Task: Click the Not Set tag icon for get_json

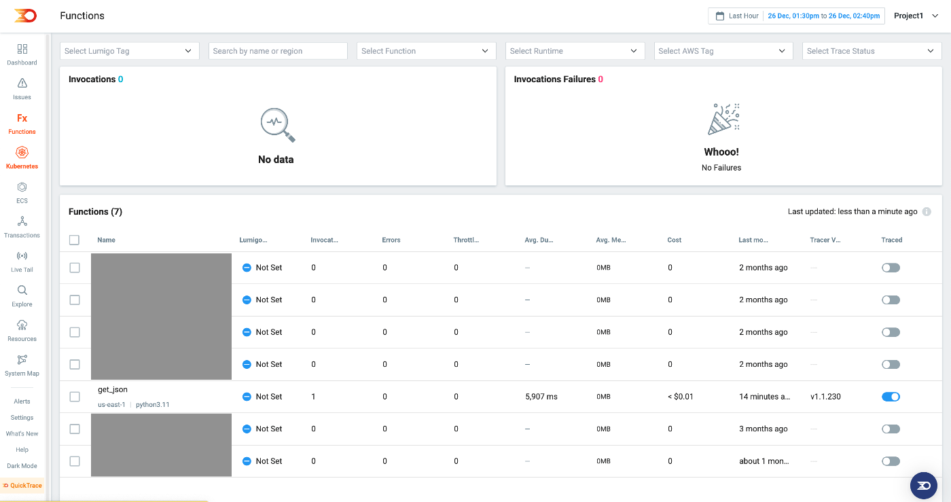Action: (x=247, y=397)
